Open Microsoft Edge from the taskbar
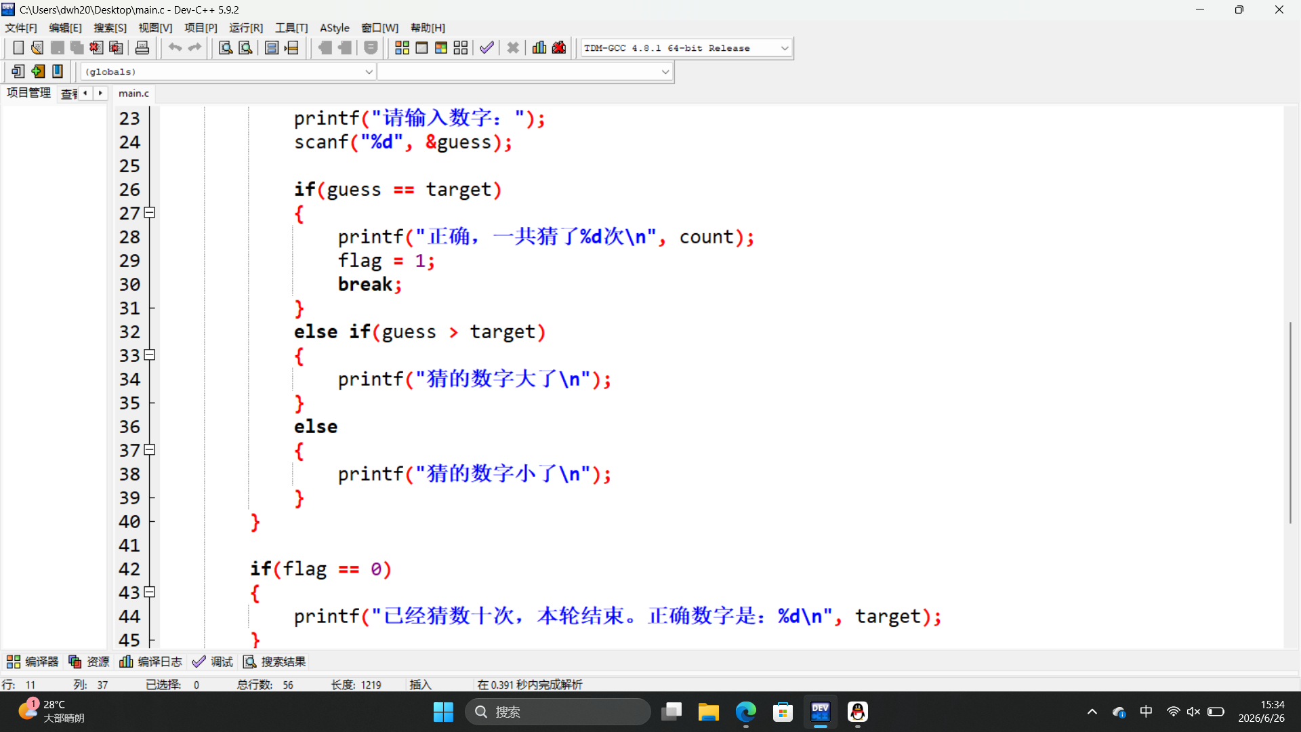 point(746,712)
